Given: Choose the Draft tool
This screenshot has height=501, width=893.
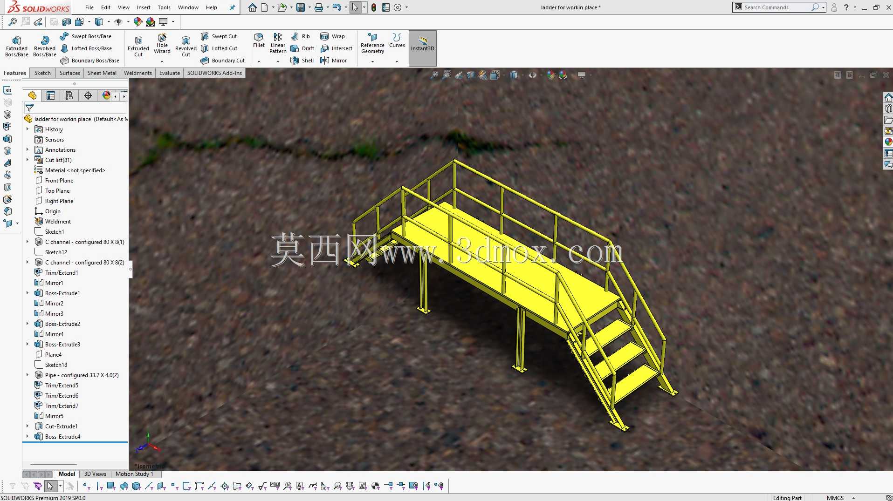Looking at the screenshot, I should coord(302,48).
